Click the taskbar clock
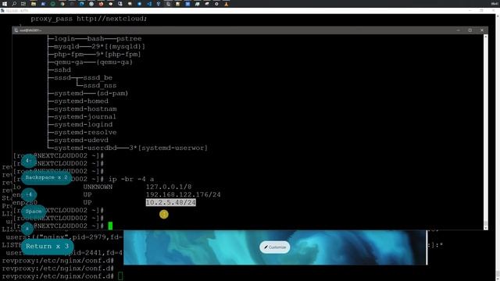The width and height of the screenshot is (500, 281). (495, 4)
